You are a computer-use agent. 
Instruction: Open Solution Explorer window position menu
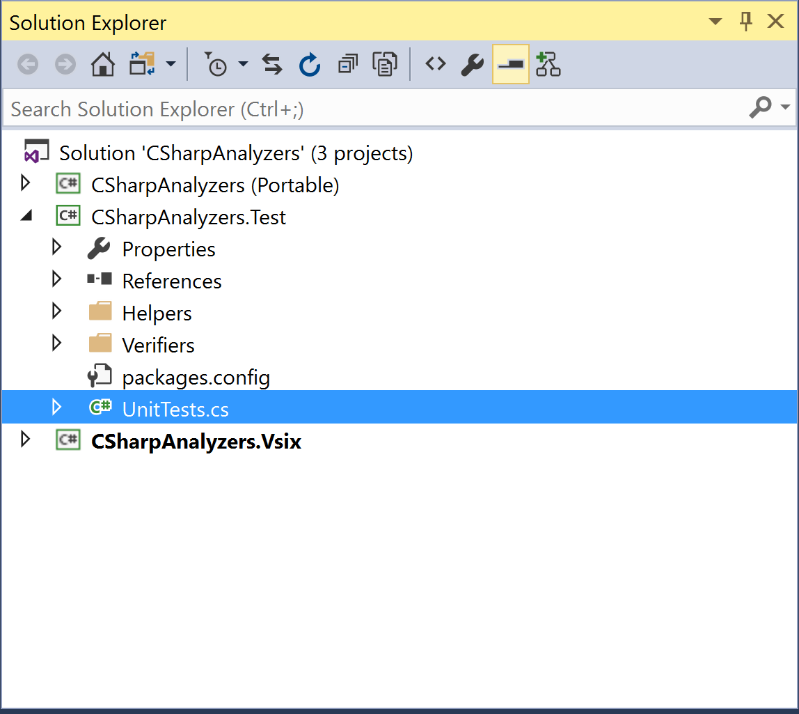[715, 22]
